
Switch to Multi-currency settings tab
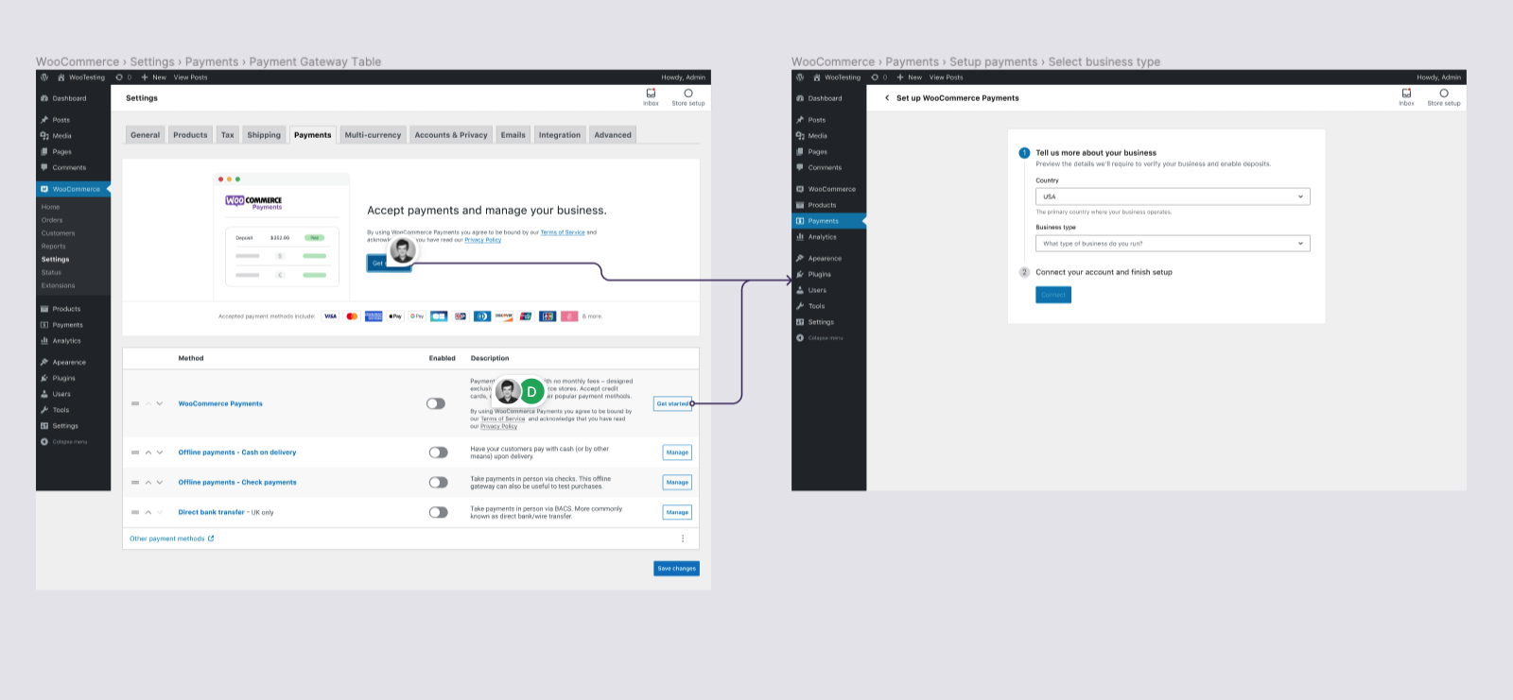(x=373, y=135)
